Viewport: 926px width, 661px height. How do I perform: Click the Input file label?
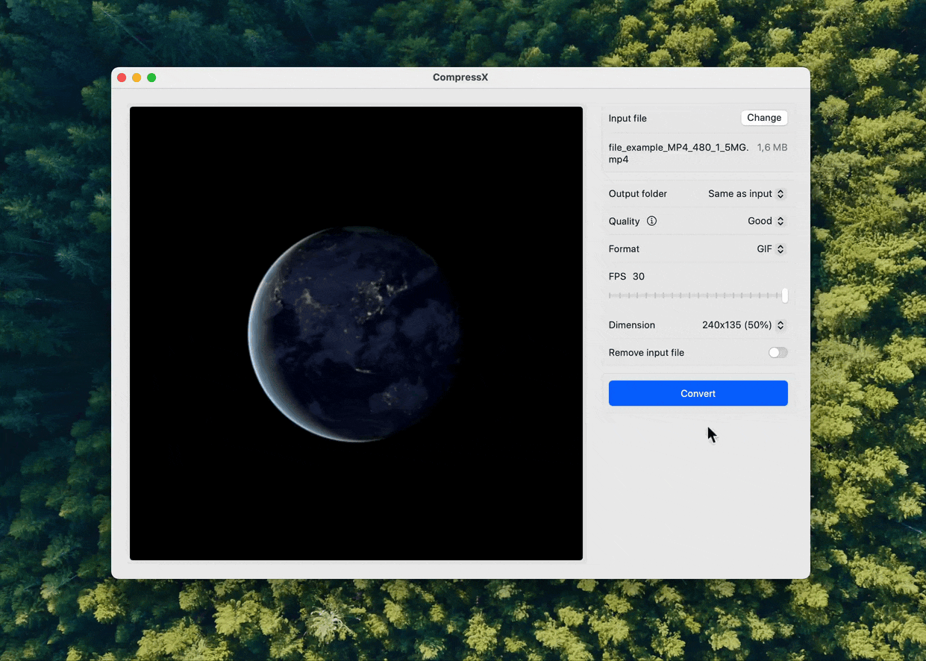628,119
